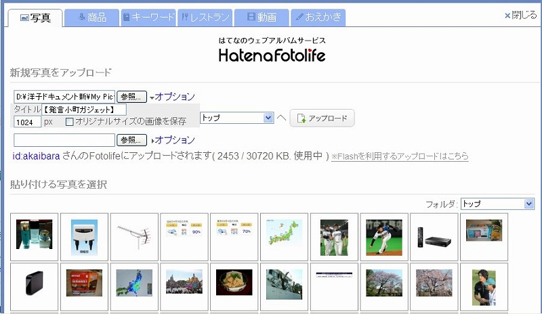Select the two men in caps thumbnail

[x=484, y=287]
